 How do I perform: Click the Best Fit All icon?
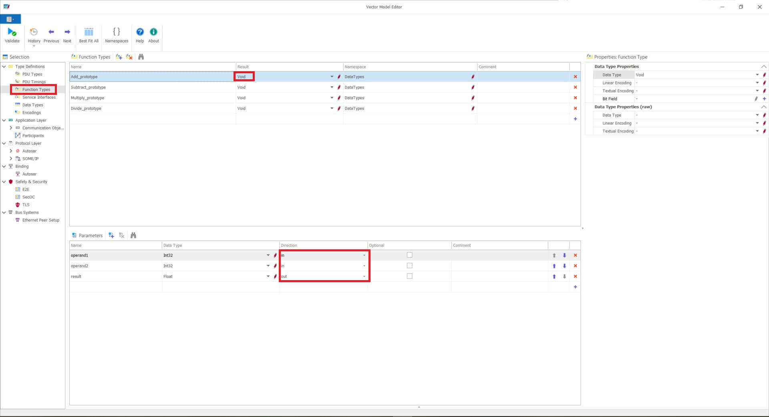click(x=89, y=32)
